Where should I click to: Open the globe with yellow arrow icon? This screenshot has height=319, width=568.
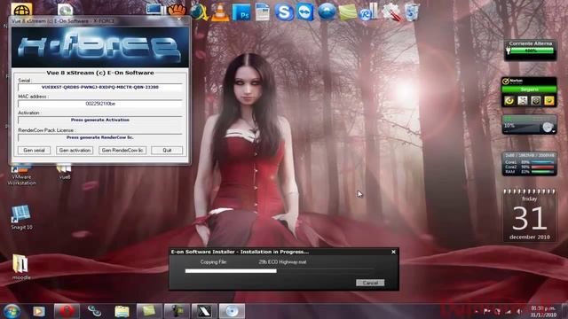(x=199, y=12)
